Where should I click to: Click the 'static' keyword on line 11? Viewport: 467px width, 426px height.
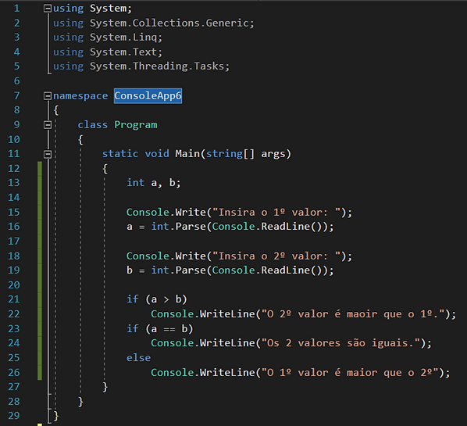[x=120, y=154]
